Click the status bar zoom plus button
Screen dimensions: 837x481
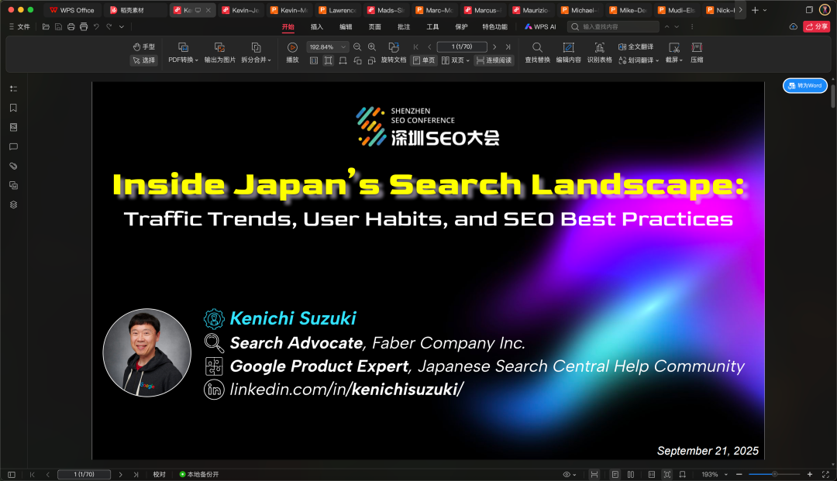point(809,474)
